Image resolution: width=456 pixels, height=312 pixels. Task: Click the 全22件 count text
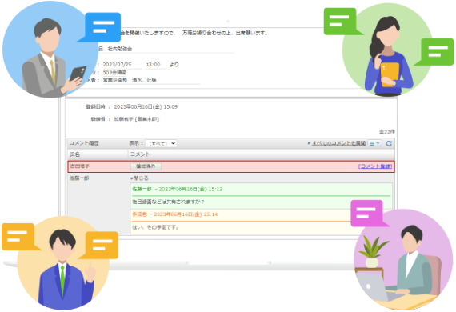386,132
